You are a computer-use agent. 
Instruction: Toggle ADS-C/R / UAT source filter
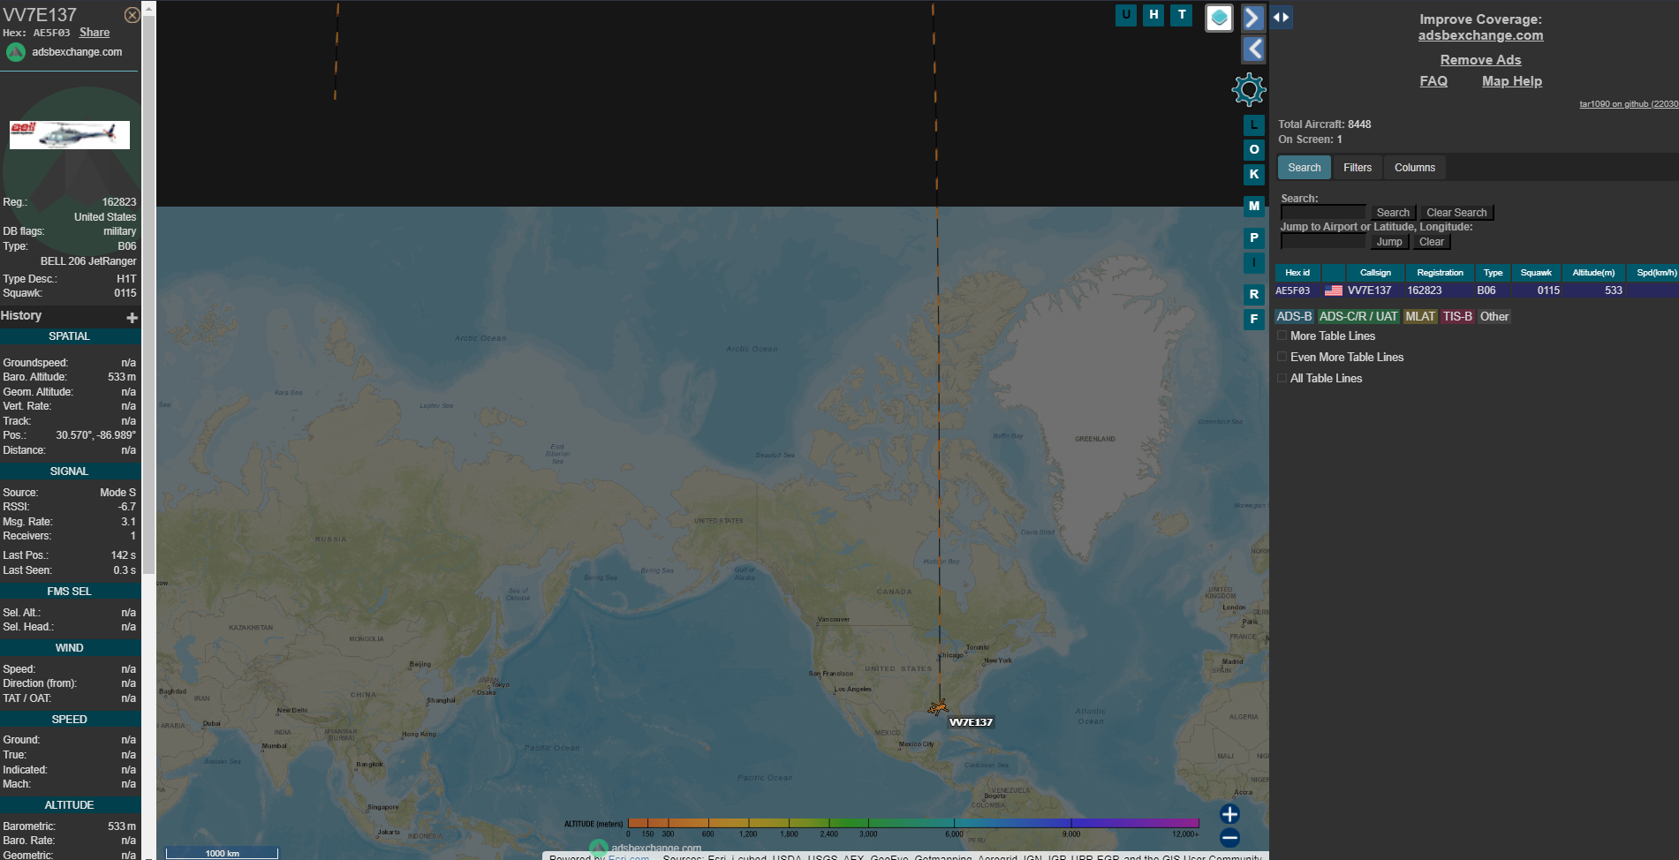tap(1358, 317)
